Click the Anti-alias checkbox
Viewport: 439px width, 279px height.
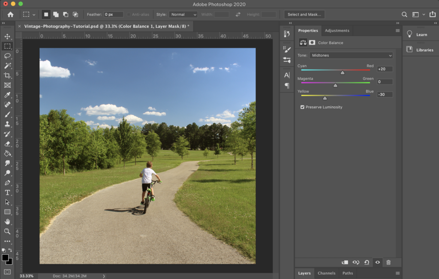(x=129, y=15)
